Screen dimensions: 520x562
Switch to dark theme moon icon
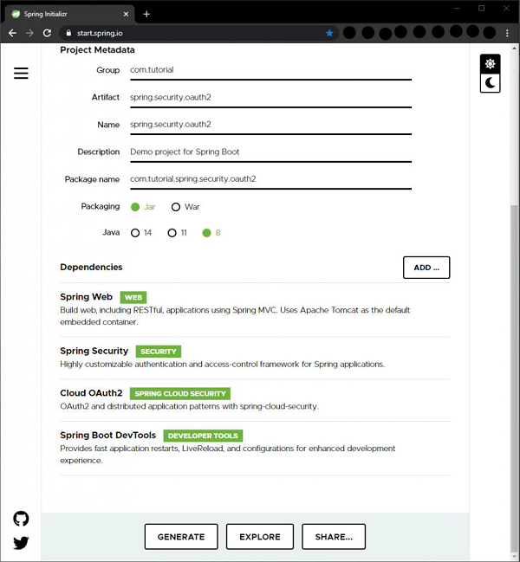click(490, 83)
